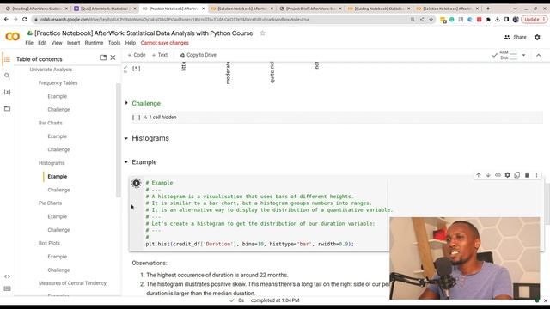This screenshot has height=309, width=550.
Task: Reload the page in browser
Action: coord(25,19)
